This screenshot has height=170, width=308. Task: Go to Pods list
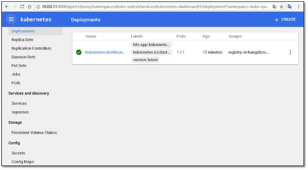[x=16, y=83]
